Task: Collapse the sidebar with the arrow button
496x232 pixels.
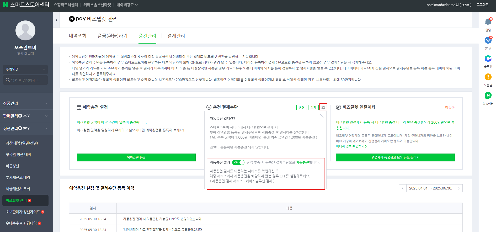Action: coord(56,20)
